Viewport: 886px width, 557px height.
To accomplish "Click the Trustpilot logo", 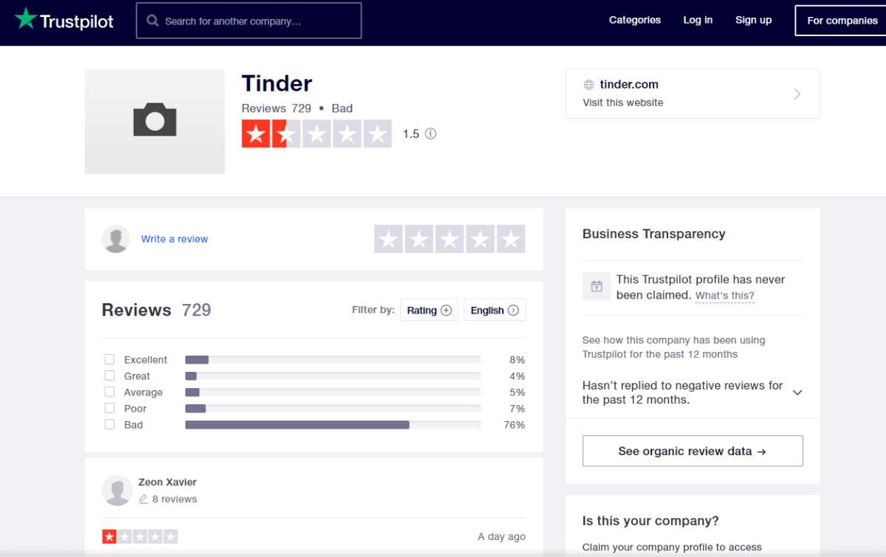I will 64,20.
